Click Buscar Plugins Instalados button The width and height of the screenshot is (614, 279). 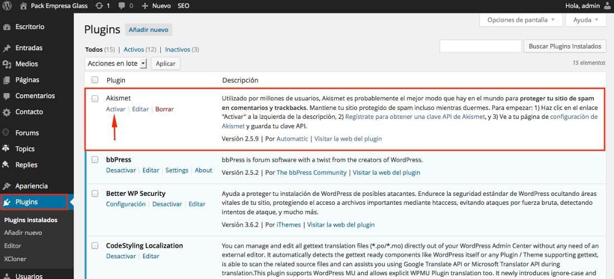(565, 46)
